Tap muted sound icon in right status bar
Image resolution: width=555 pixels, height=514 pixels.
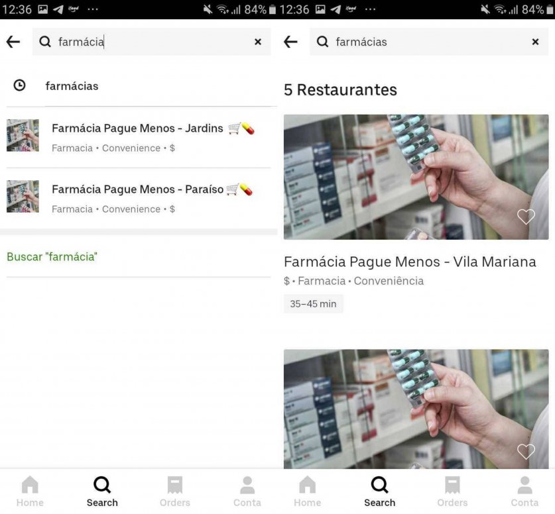pyautogui.click(x=485, y=9)
